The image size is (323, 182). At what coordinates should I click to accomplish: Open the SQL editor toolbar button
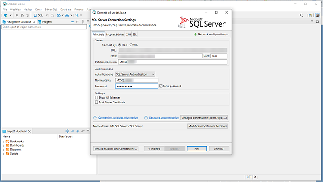click(39, 15)
